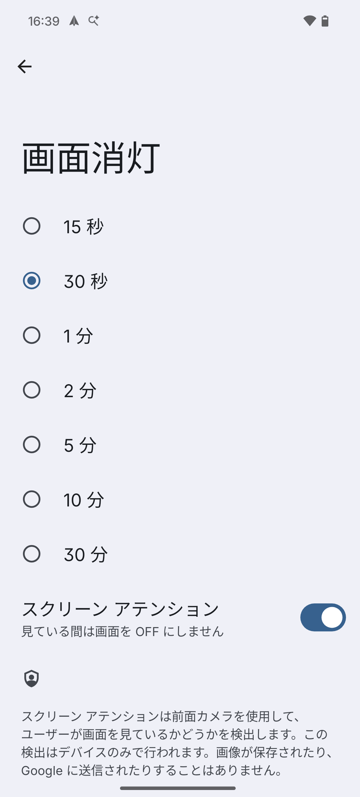Tap the Wi-Fi status icon
Viewport: 360px width, 797px height.
click(x=310, y=21)
